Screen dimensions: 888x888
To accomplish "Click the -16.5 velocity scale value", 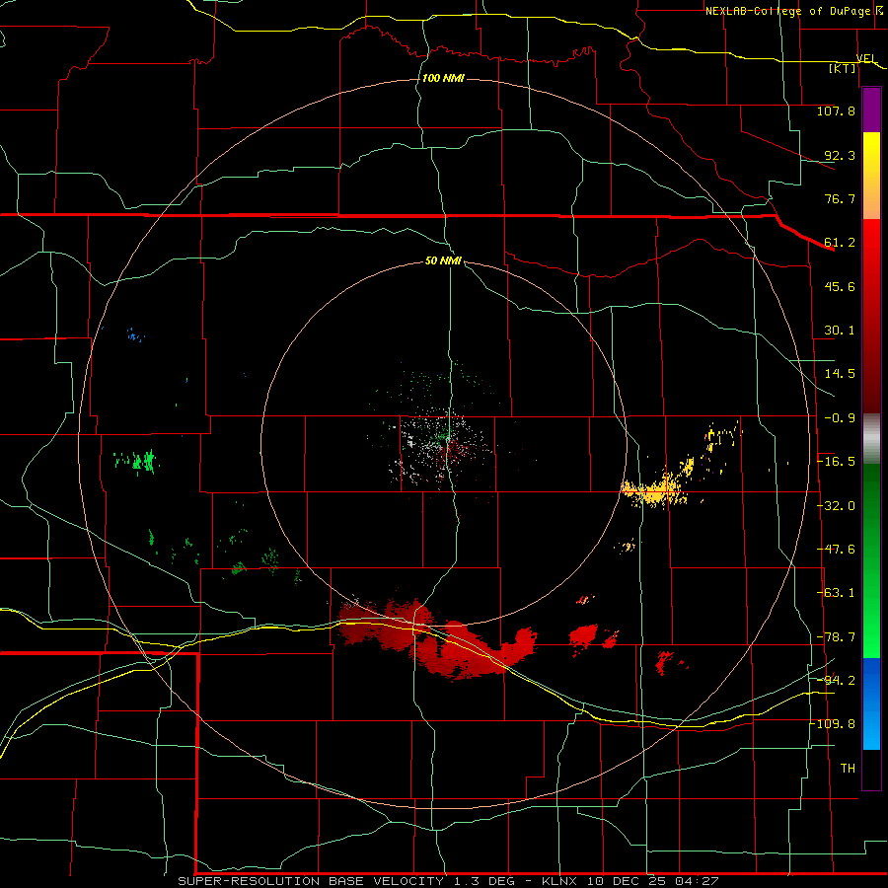I will pyautogui.click(x=836, y=462).
